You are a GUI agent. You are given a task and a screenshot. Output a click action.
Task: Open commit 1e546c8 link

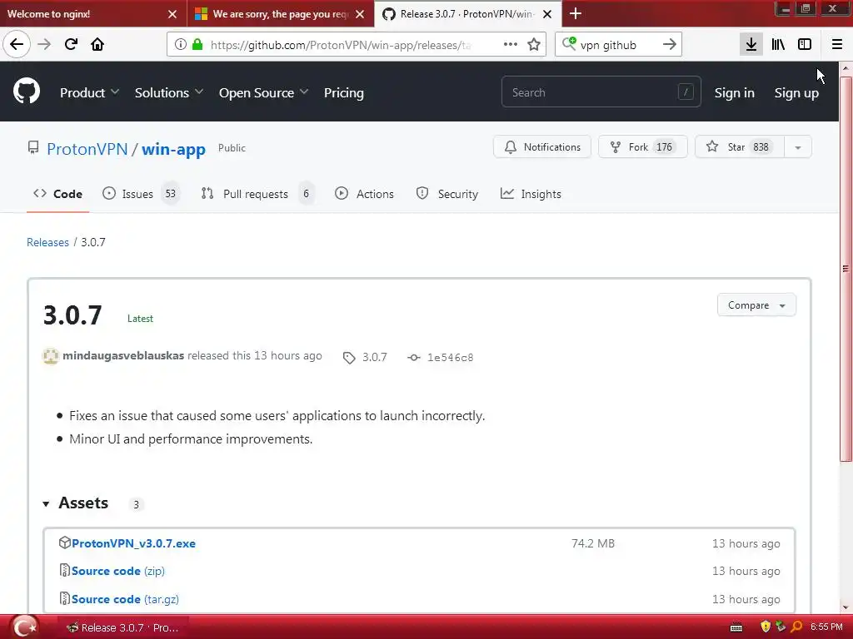[x=451, y=358]
